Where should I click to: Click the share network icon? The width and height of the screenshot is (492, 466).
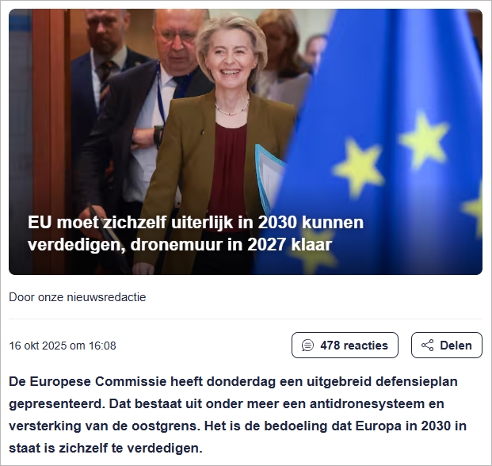click(427, 346)
